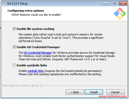
Task: Start installation with the Install button
Action: (x=94, y=92)
